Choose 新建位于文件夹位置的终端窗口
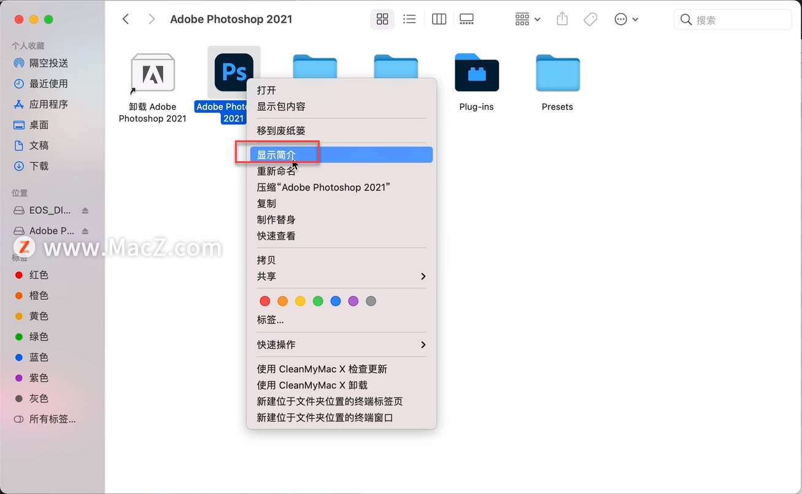802x494 pixels. point(341,417)
